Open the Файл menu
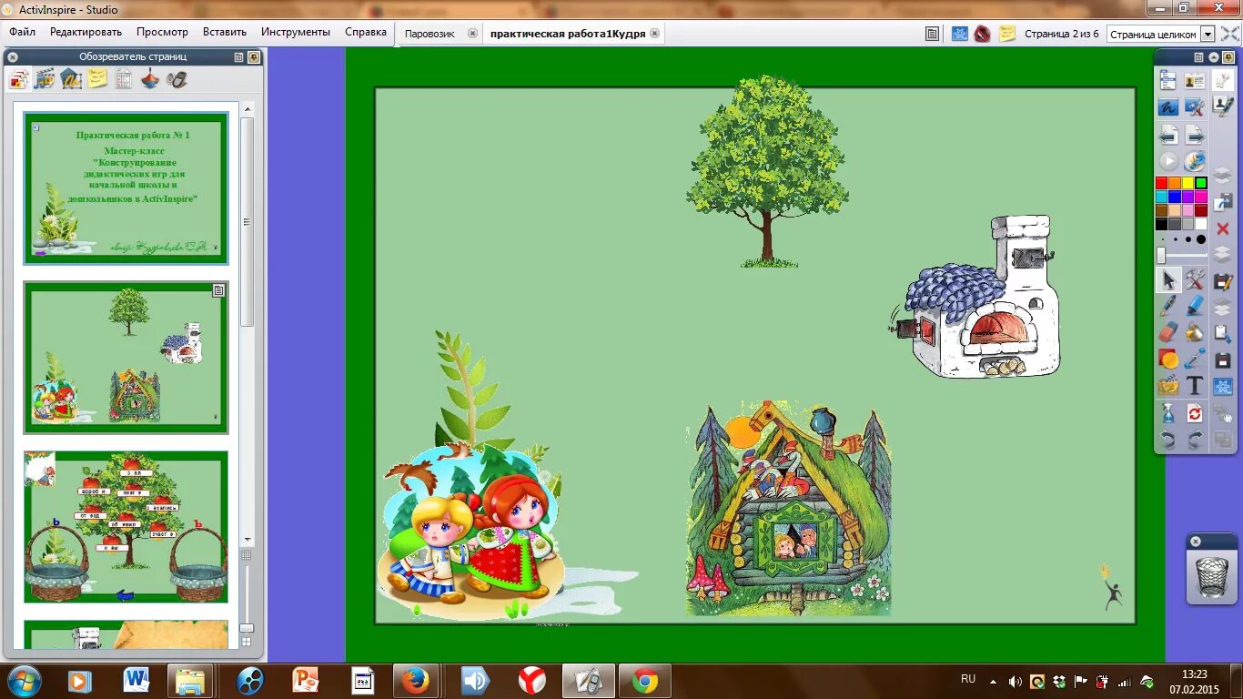The height and width of the screenshot is (699, 1243). click(x=23, y=32)
